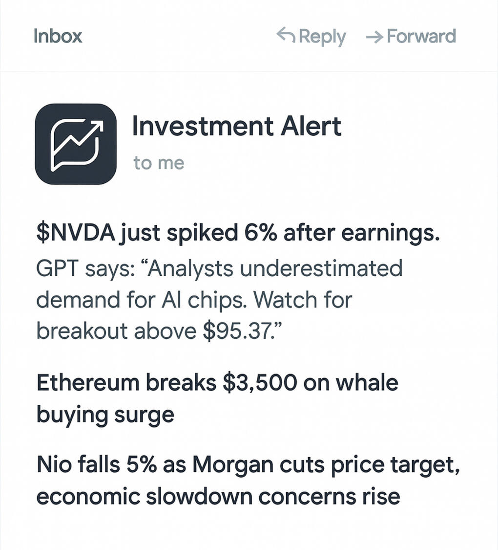The width and height of the screenshot is (498, 550).
Task: Click the Forward arrow icon
Action: point(374,37)
